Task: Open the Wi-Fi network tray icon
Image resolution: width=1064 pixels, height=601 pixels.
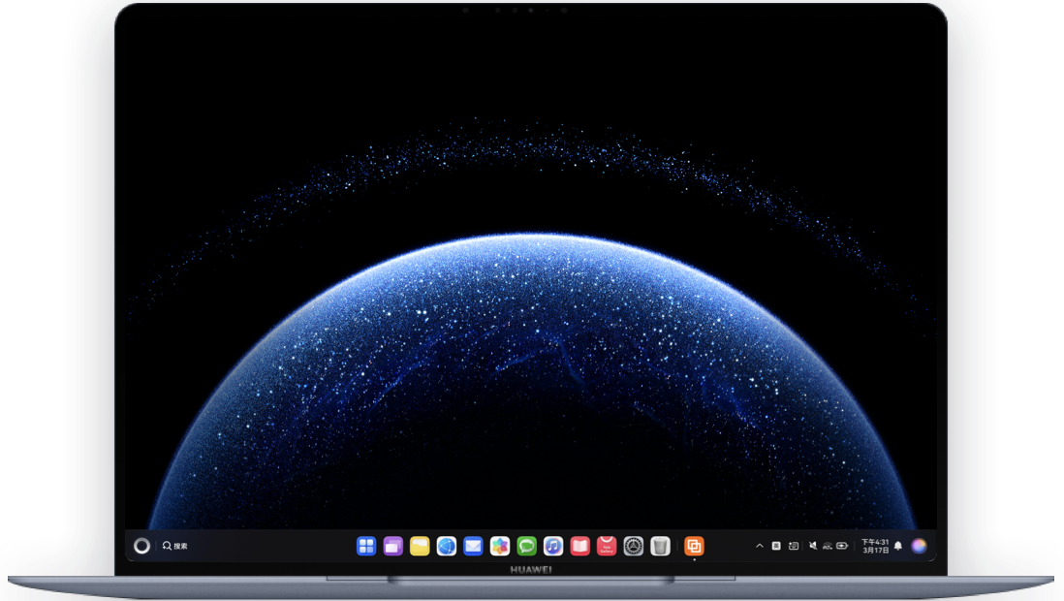Action: tap(828, 546)
